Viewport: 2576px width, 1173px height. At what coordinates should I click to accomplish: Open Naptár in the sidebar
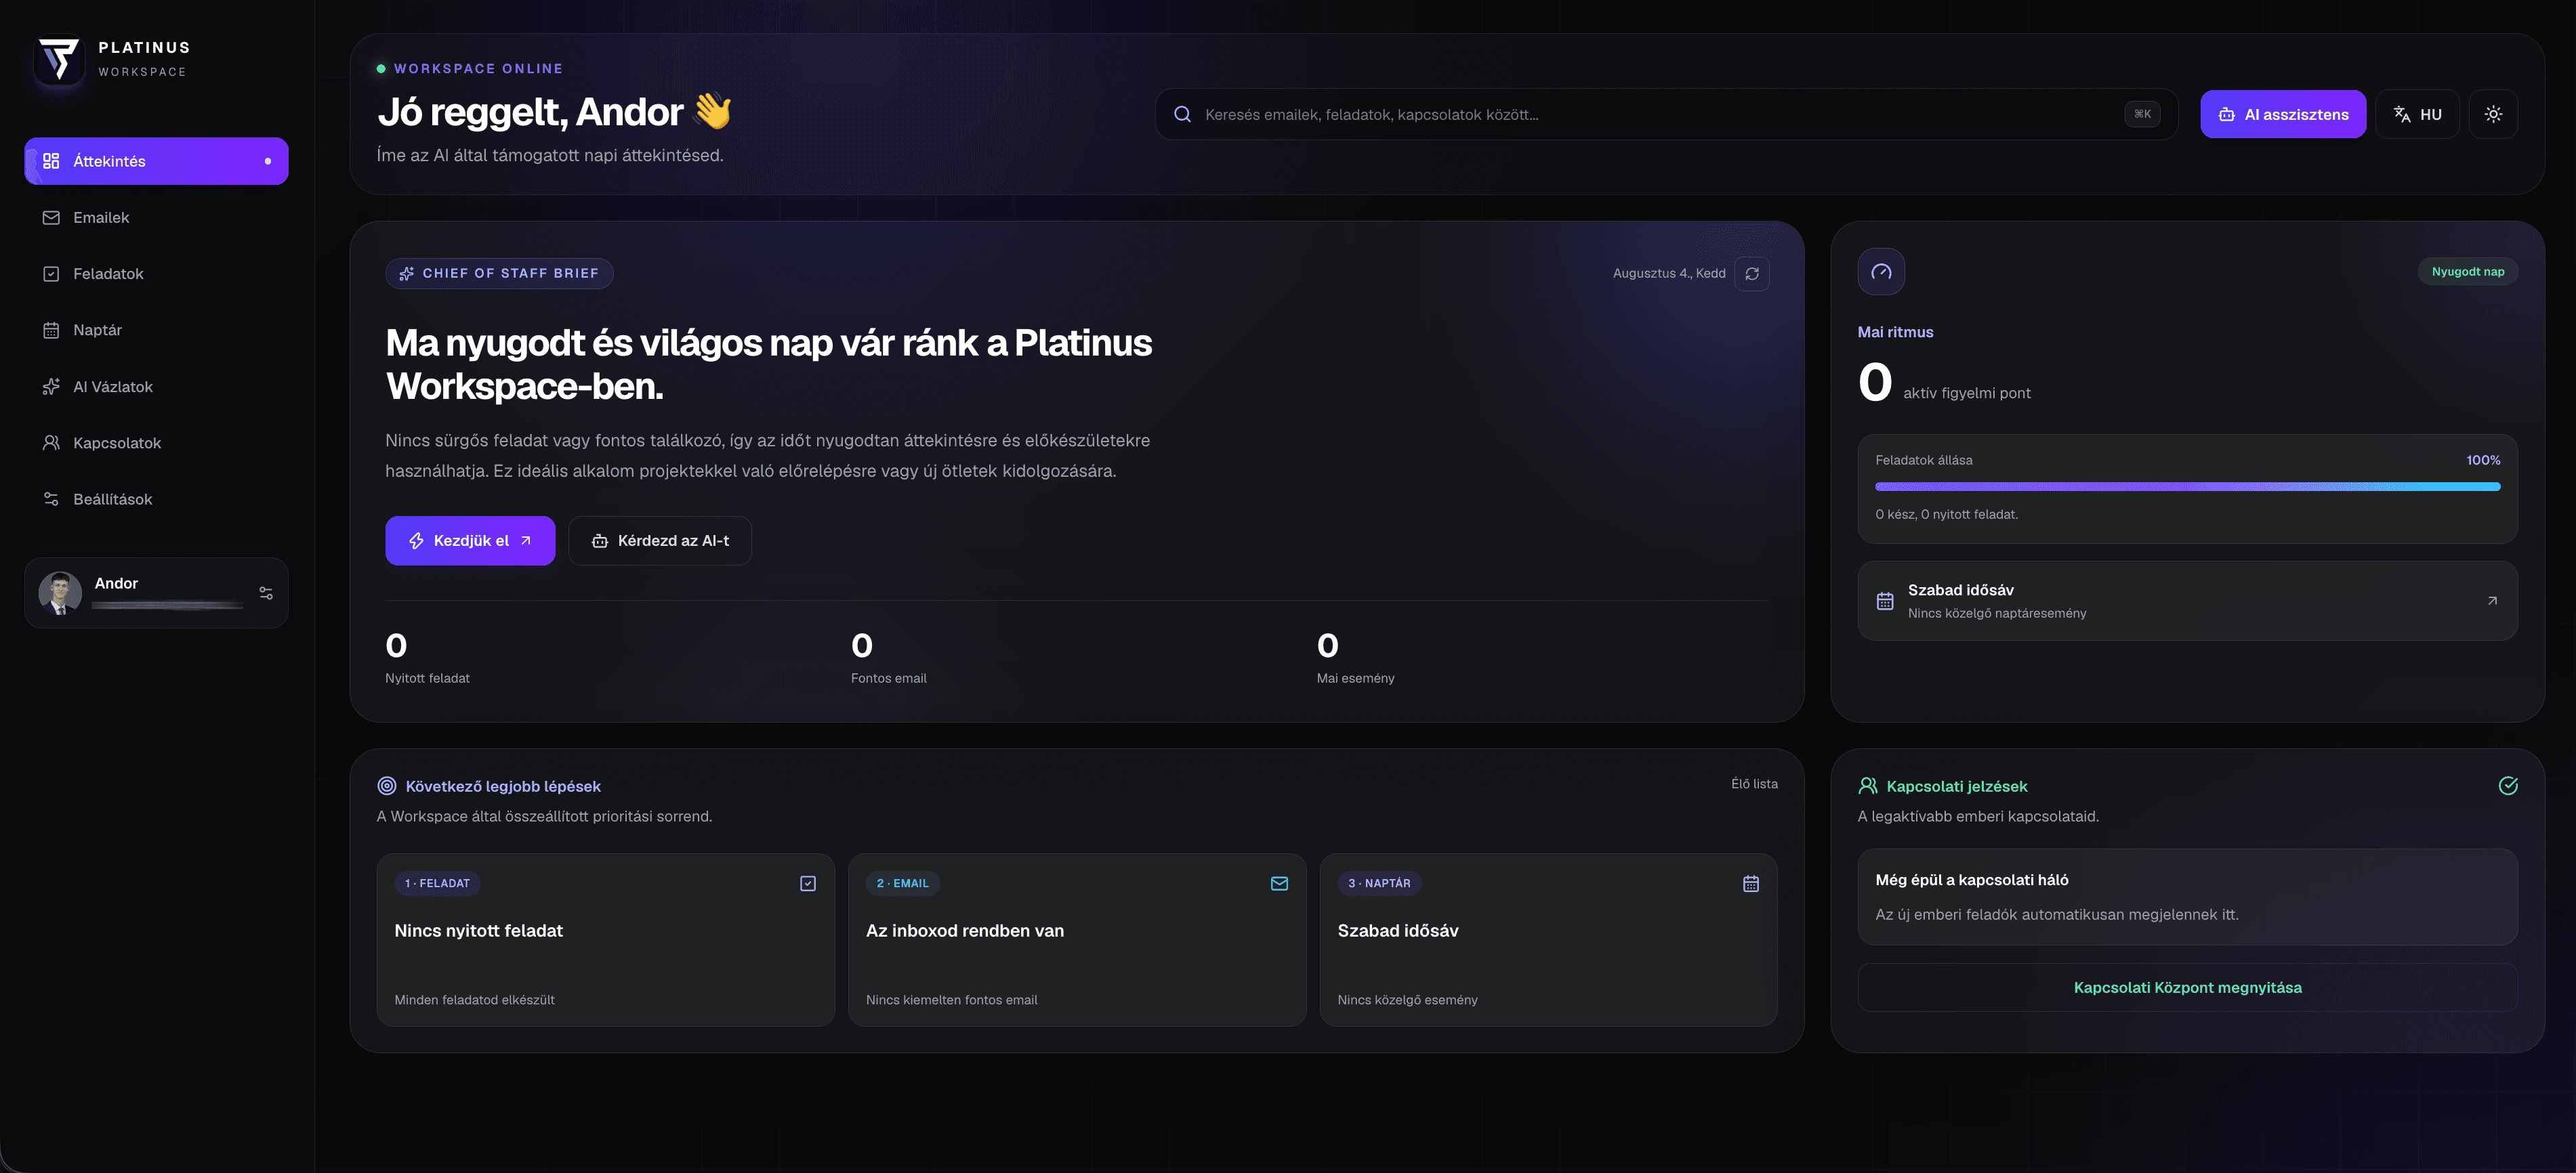[157, 330]
